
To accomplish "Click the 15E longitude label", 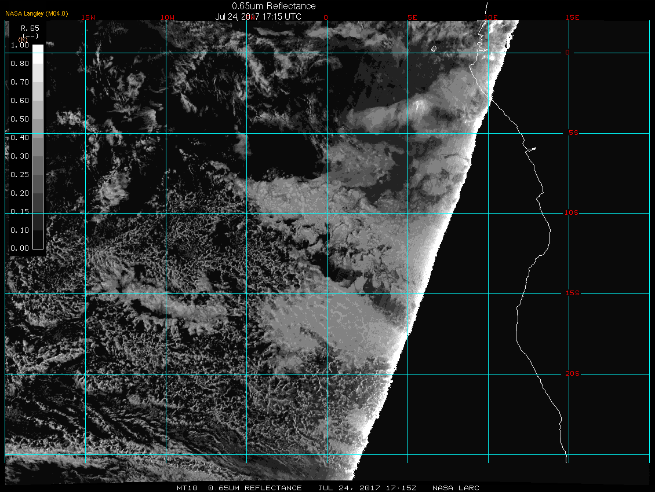I will (x=572, y=17).
